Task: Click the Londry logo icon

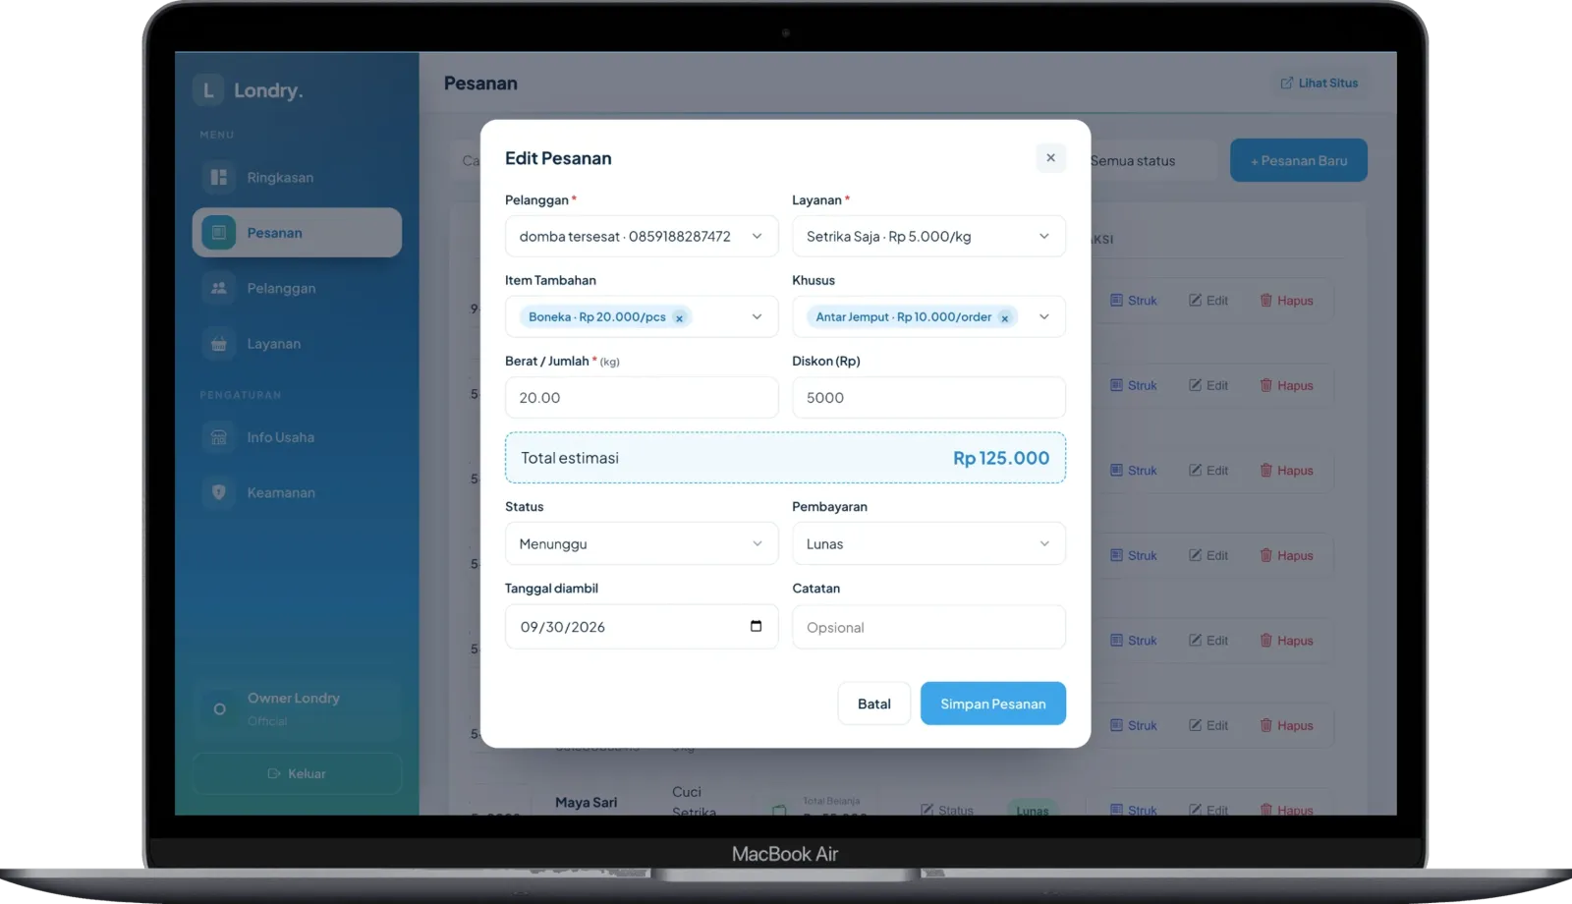Action: coord(208,90)
